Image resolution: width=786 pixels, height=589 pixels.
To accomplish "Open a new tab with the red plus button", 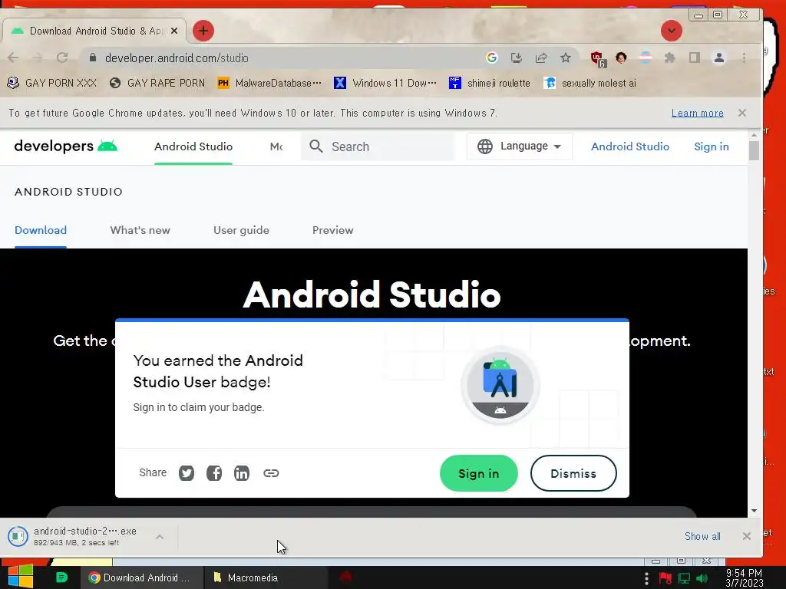I will [203, 31].
